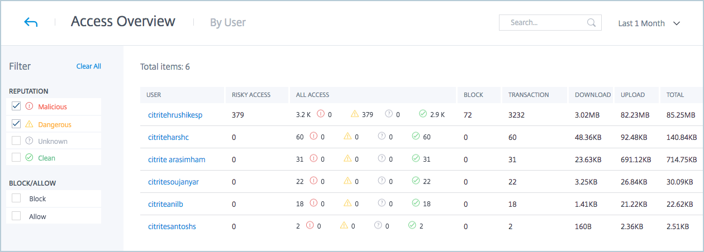Check the Allow filter checkbox
The image size is (704, 252).
point(16,216)
